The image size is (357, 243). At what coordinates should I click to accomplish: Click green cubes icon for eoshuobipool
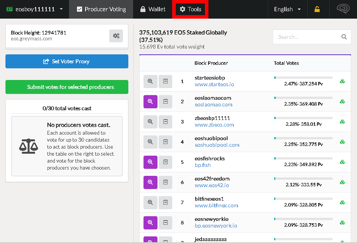pos(343,142)
